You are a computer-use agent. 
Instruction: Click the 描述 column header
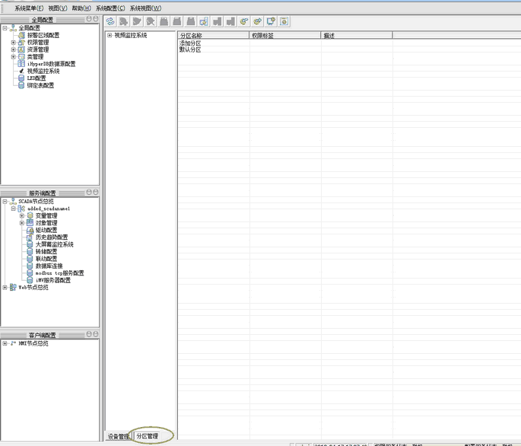357,36
